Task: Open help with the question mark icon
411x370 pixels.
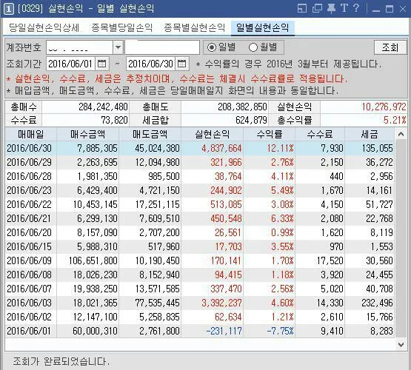Action: 356,8
